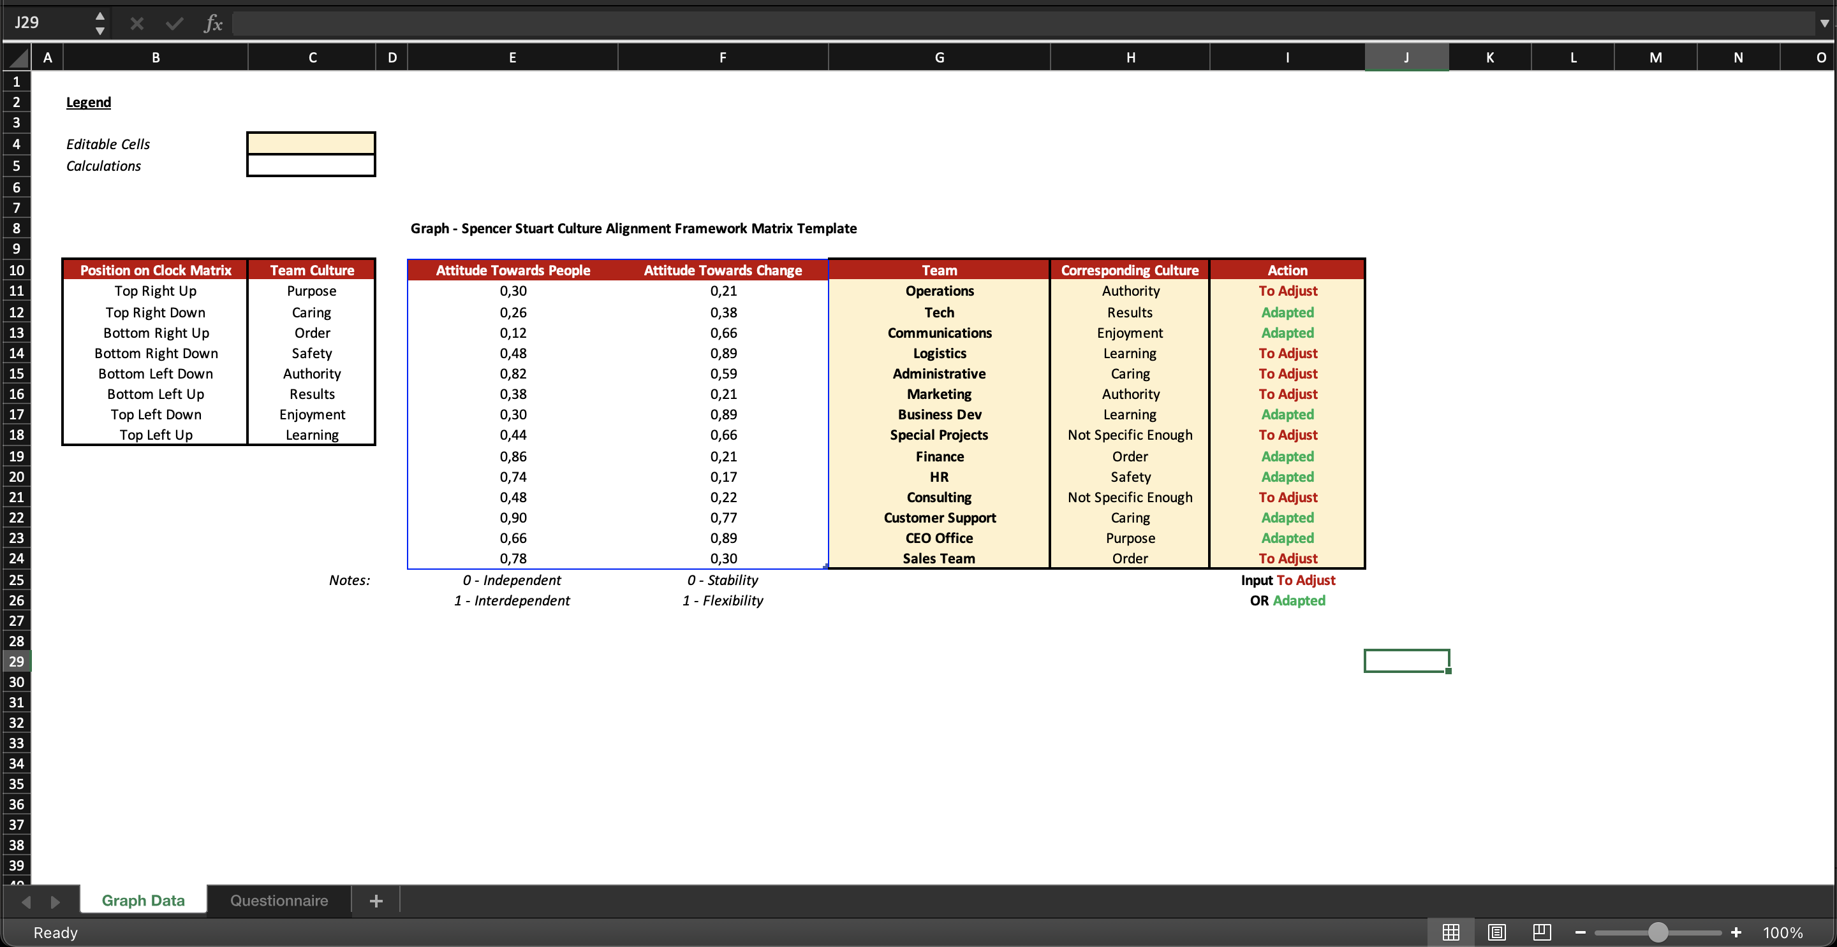Select the Business Dev team cell
This screenshot has height=947, width=1837.
(x=939, y=414)
